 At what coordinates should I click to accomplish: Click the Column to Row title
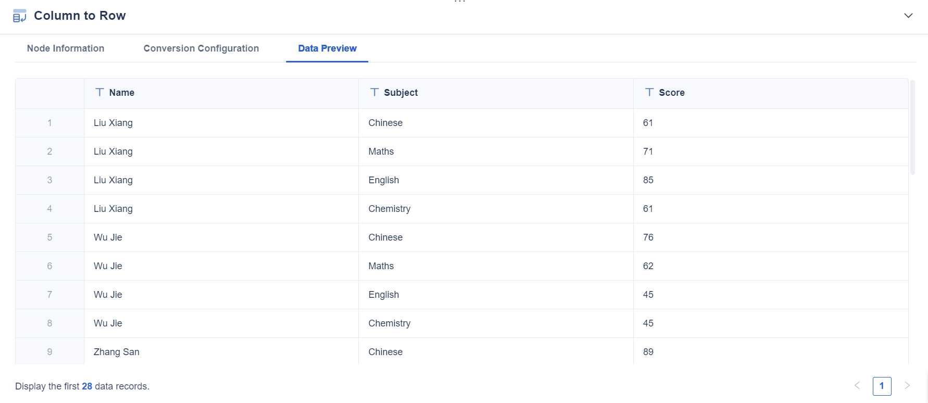click(x=80, y=16)
